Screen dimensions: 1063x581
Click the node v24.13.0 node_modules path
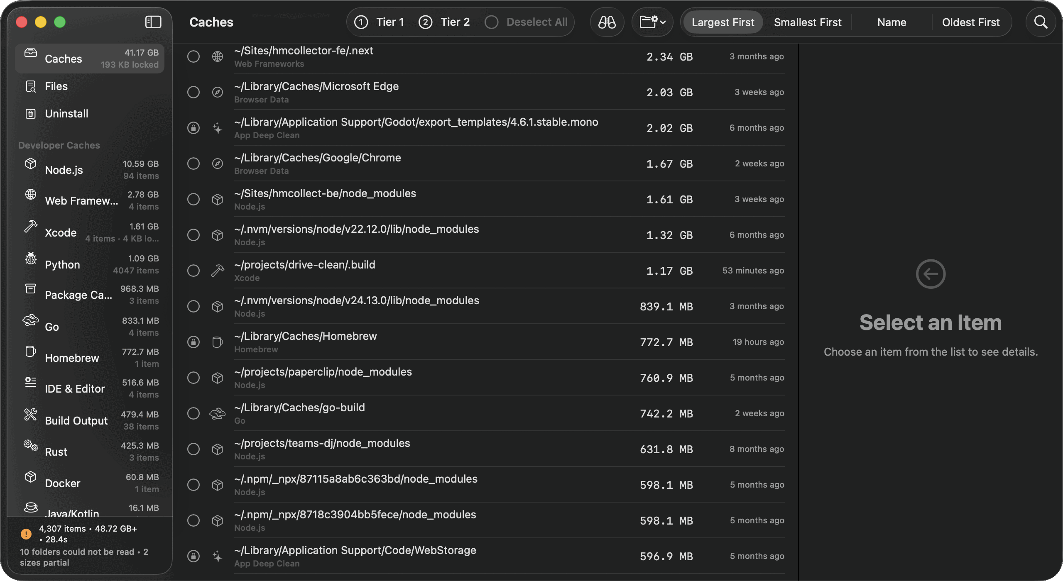[x=357, y=300]
